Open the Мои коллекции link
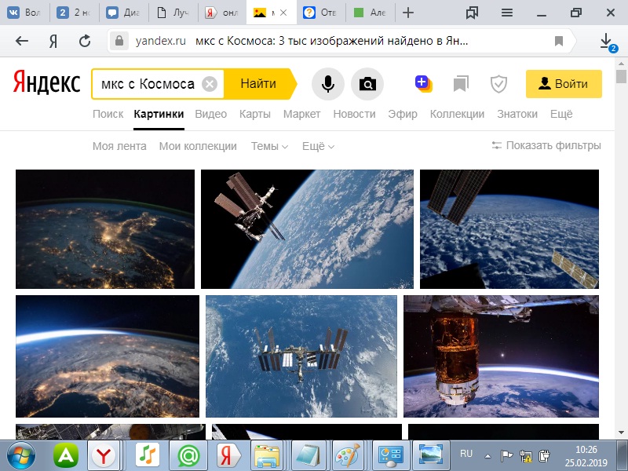The image size is (628, 471). [x=198, y=146]
